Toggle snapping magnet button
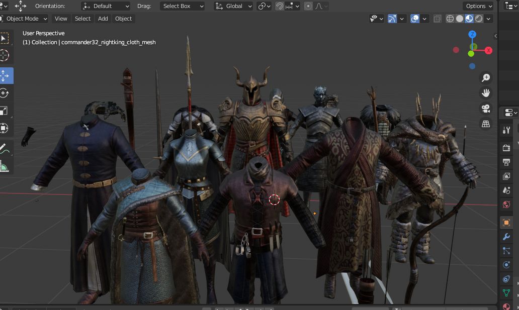Screen dimensions: 519x310 [x=279, y=7]
